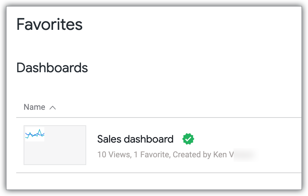308x196 pixels.
Task: Click blank row space right of badge
Action: click(x=251, y=139)
